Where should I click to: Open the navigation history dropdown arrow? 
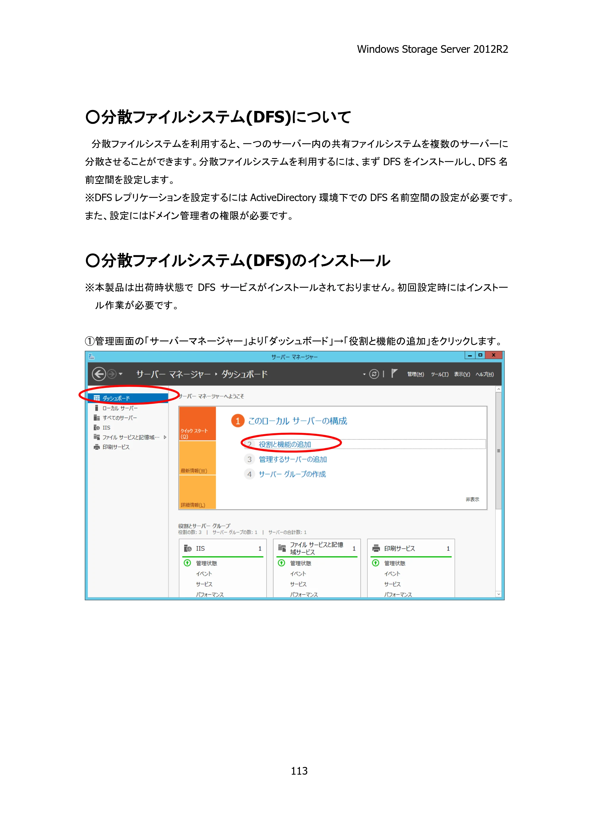[x=121, y=374]
